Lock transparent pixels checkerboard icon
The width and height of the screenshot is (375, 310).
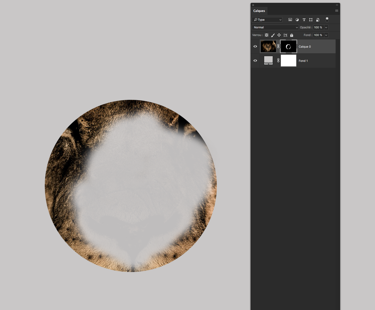click(266, 35)
